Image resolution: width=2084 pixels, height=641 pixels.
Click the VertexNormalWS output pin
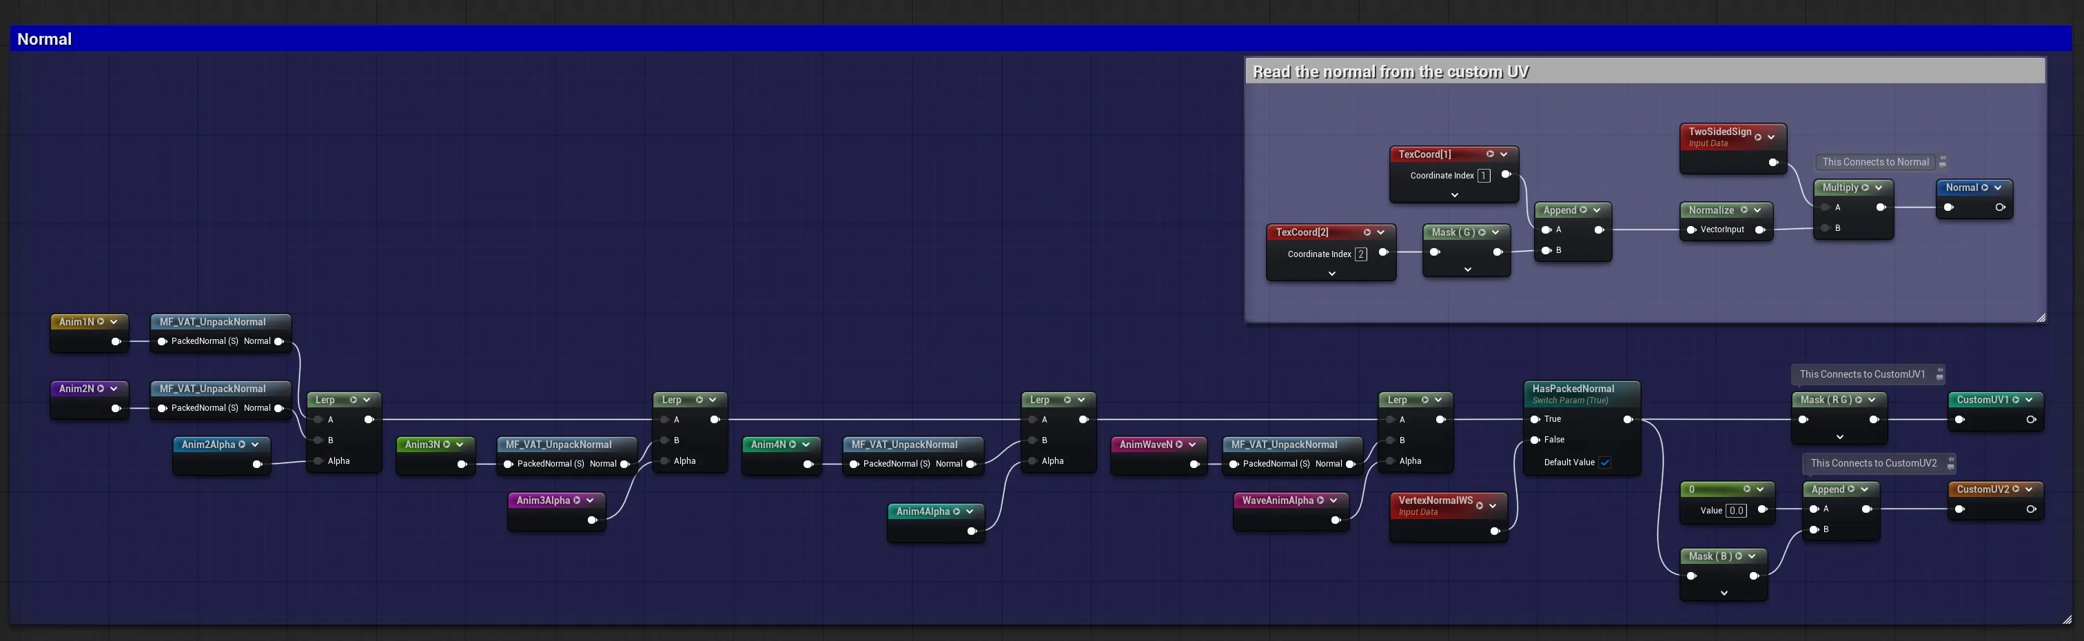(x=1494, y=531)
